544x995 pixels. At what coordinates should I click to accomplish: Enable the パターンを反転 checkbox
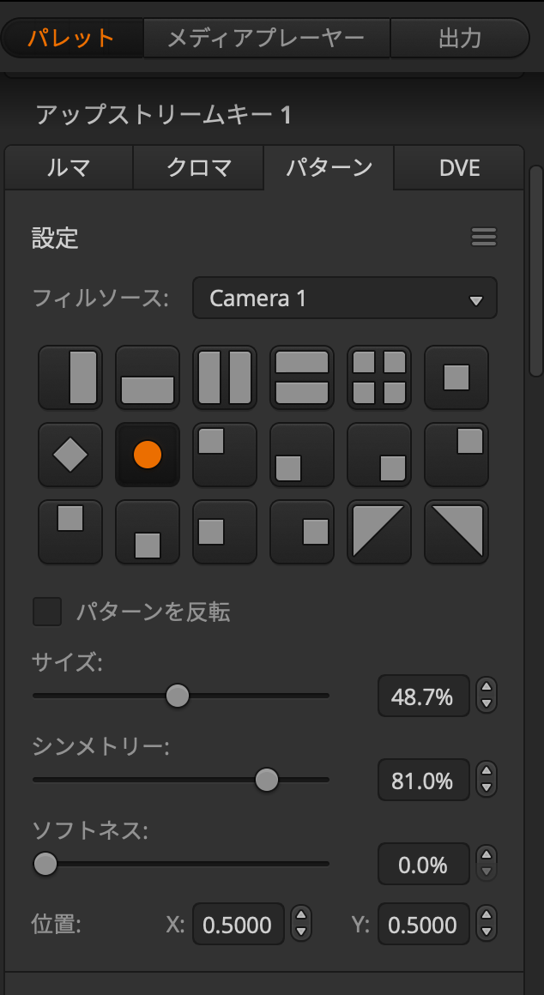47,612
